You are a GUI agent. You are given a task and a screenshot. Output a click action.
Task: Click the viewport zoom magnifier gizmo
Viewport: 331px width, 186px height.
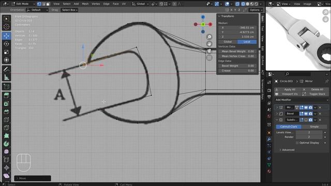209,37
